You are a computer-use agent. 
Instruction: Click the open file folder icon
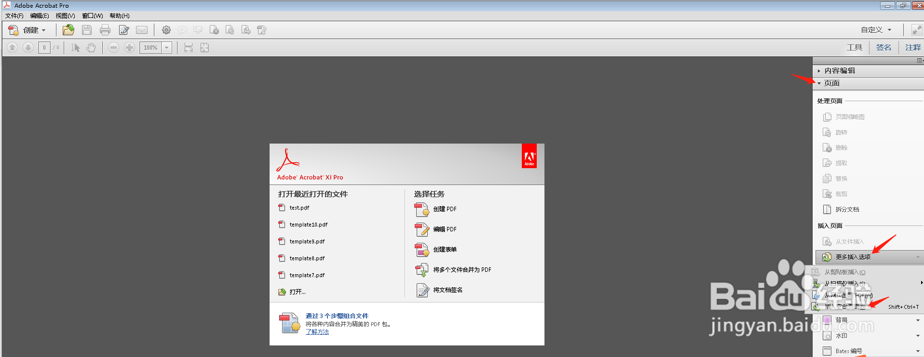pyautogui.click(x=68, y=30)
